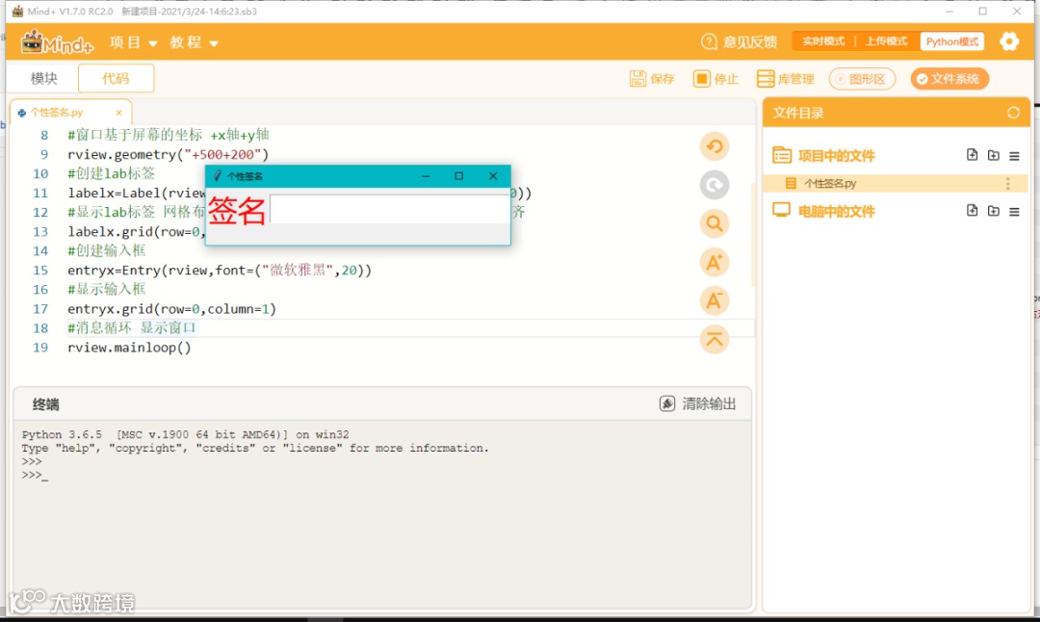
Task: Click the back-to-top arrow icon
Action: point(715,340)
